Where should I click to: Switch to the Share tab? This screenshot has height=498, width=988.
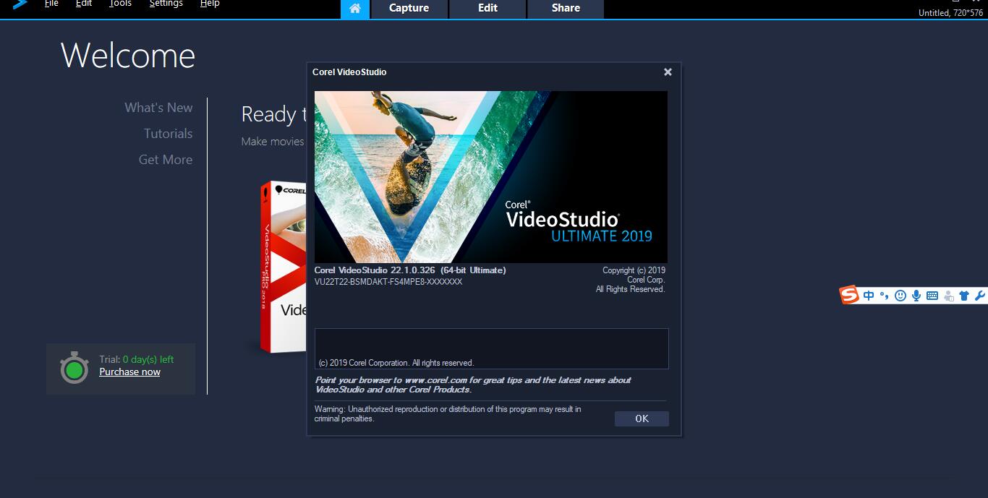point(566,9)
